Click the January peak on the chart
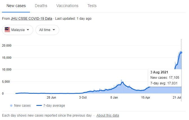Image resolution: width=189 pixels, height=120 pixels. (123, 82)
